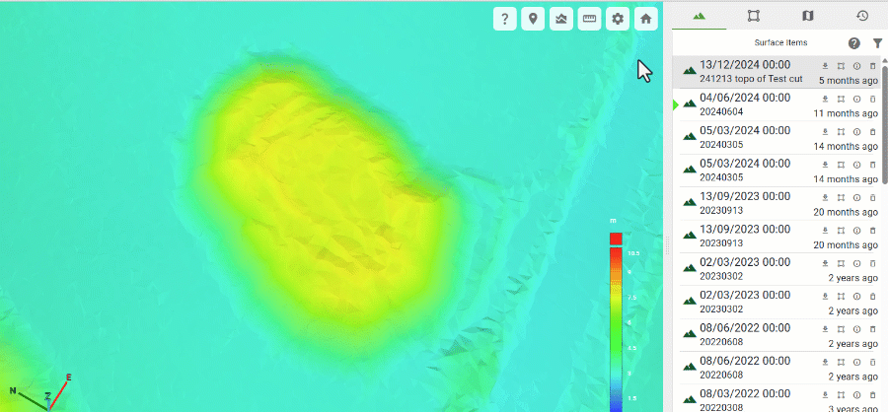
Task: Click the panel divider resize handle
Action: coord(667,245)
